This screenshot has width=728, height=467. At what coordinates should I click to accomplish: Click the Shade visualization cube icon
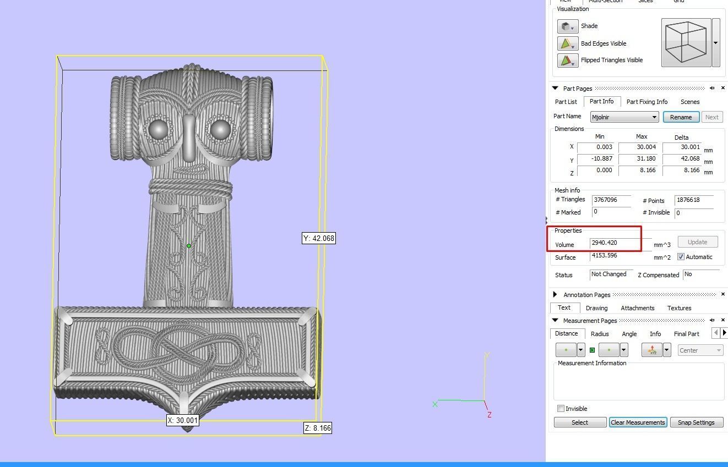[x=567, y=26]
